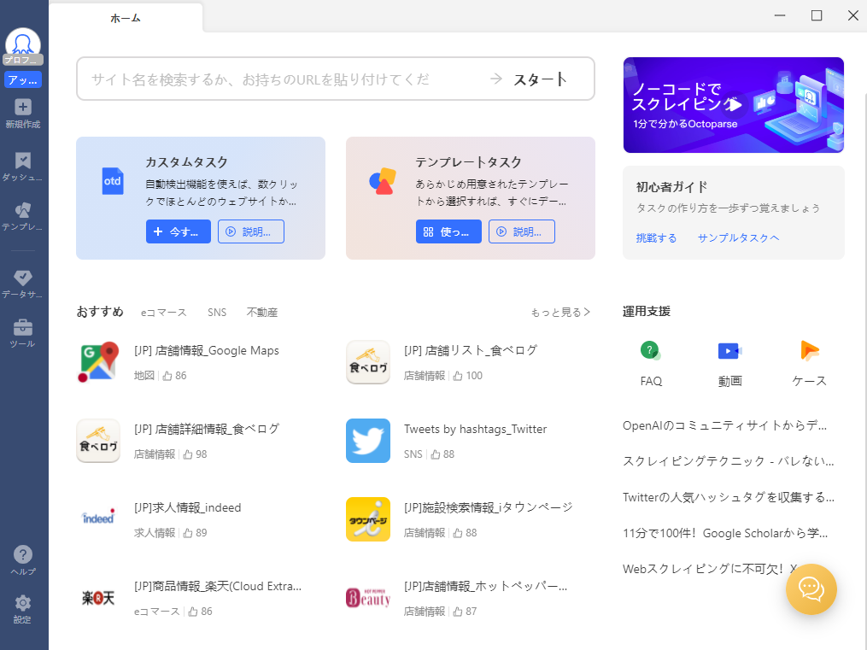The height and width of the screenshot is (650, 867).
Task: Click the 挑戦する link
Action: coord(656,237)
